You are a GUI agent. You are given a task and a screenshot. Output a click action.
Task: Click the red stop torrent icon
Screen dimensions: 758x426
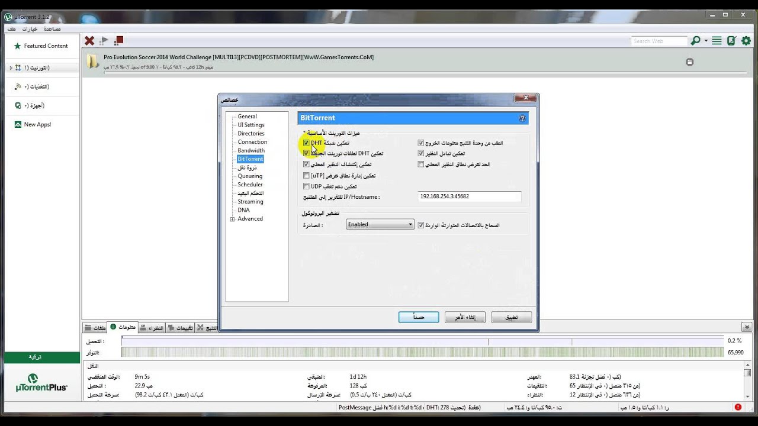point(119,41)
